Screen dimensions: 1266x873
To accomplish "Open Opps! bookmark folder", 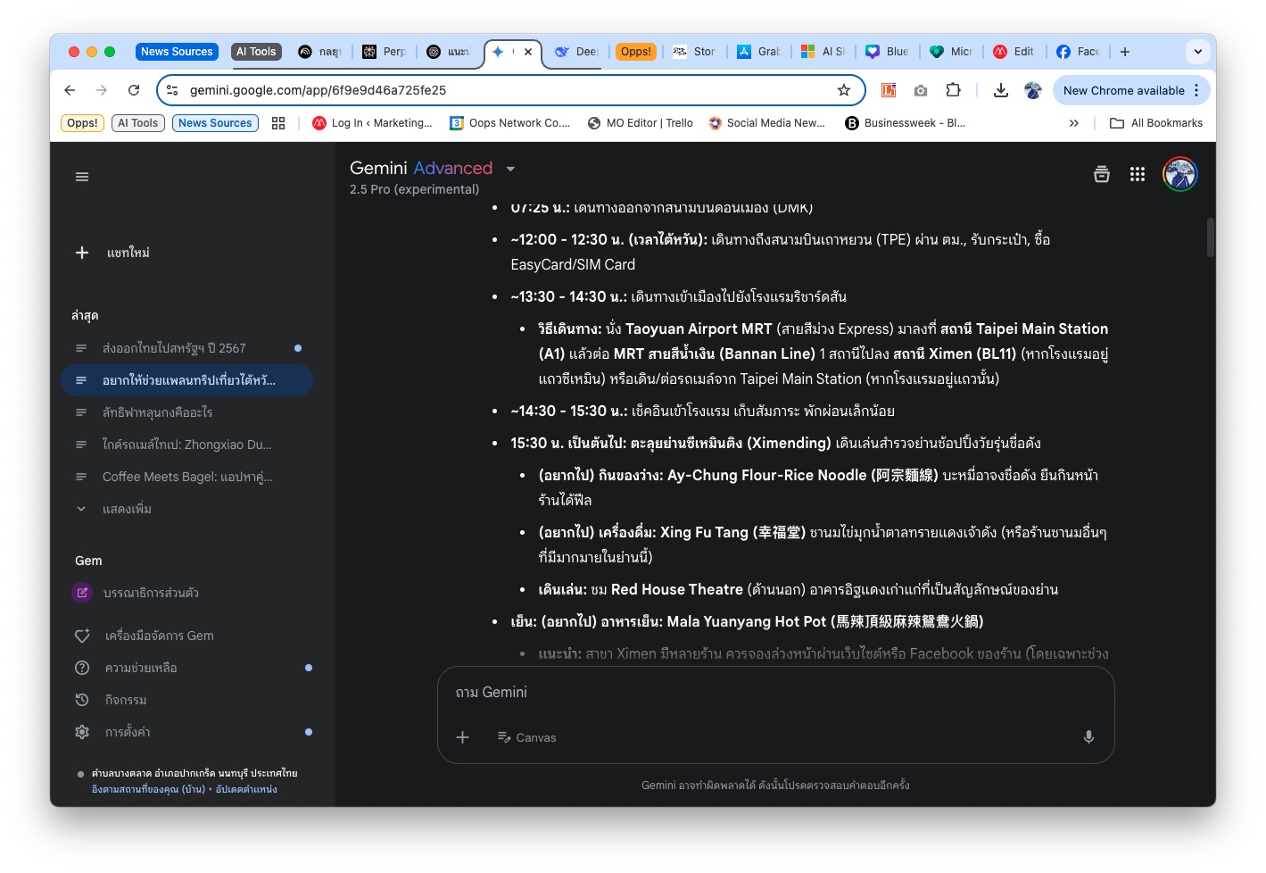I will point(82,123).
